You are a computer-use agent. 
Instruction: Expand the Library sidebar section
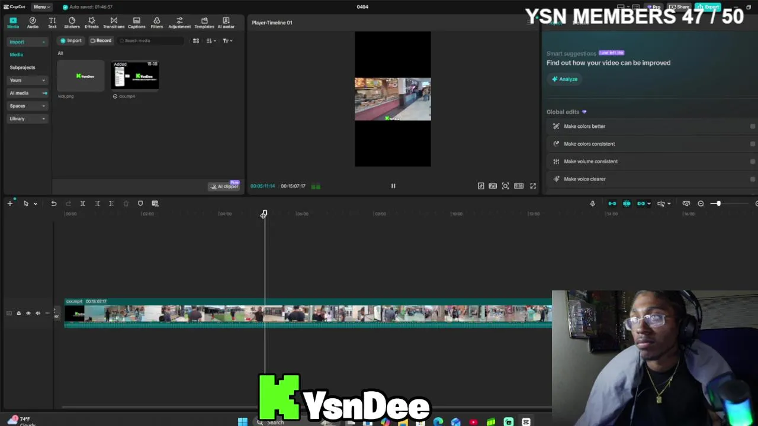27,118
